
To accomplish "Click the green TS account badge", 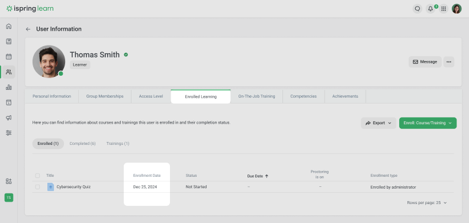I will pyautogui.click(x=9, y=198).
